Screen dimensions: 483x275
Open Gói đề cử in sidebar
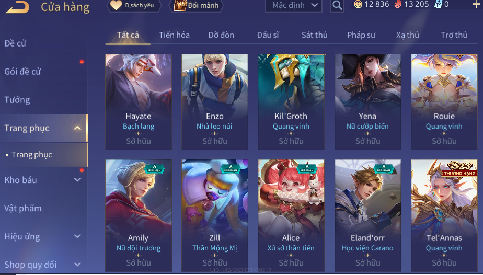point(22,72)
